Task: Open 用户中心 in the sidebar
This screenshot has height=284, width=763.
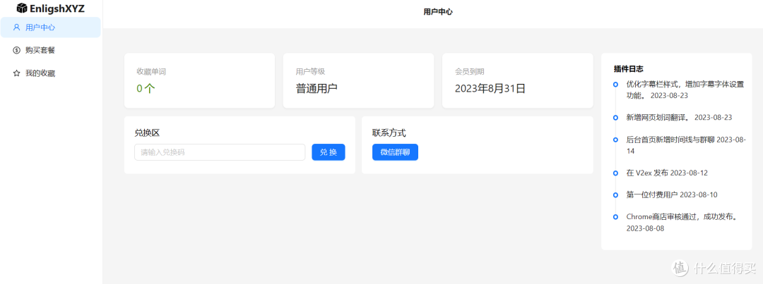Action: (51, 27)
